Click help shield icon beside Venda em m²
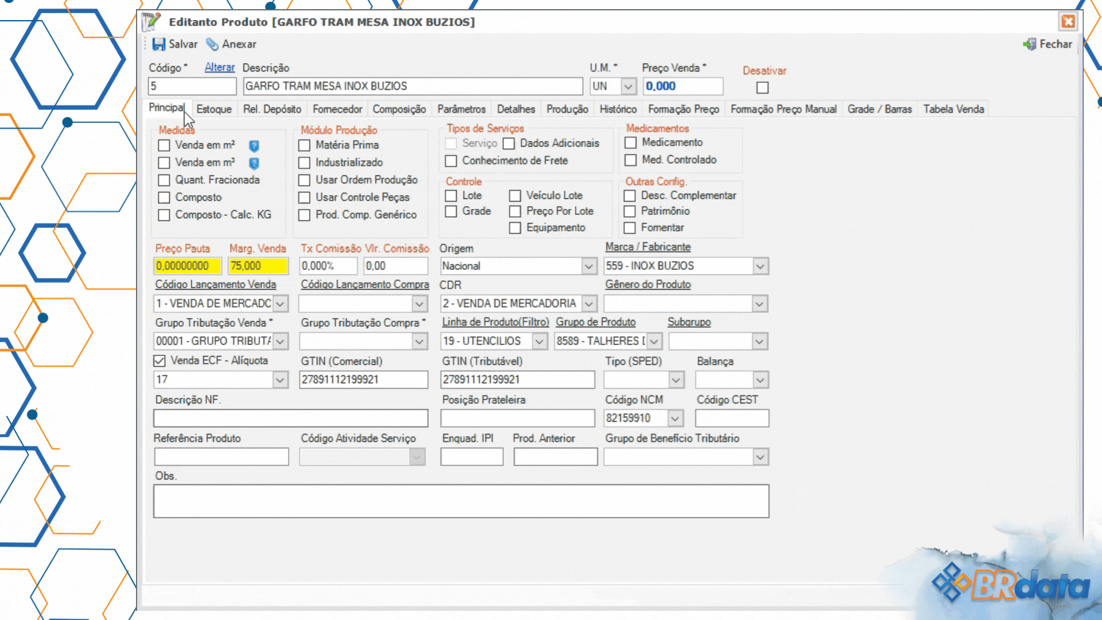 click(x=254, y=146)
